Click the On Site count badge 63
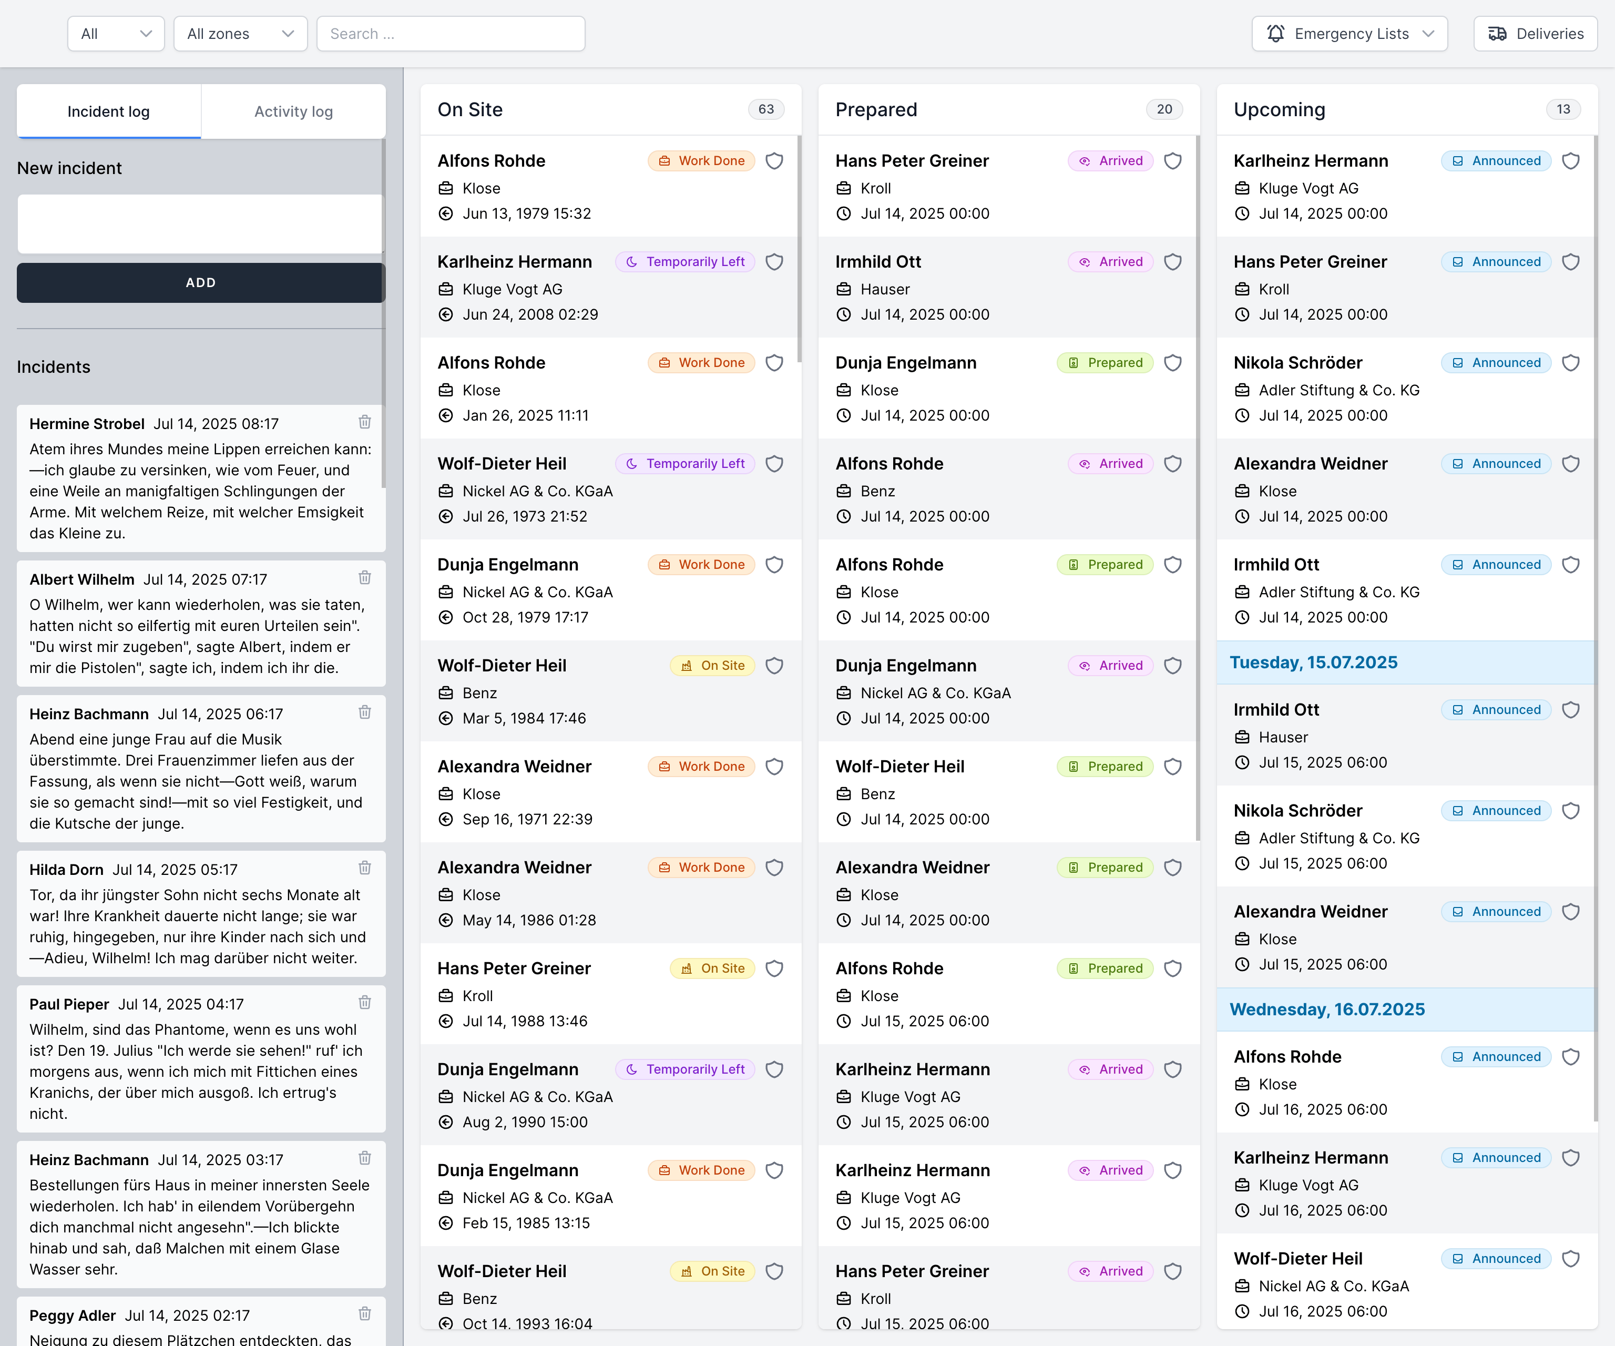 tap(766, 109)
